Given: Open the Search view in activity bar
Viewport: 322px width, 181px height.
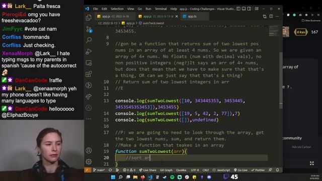Looking at the screenshot, I should [x=89, y=40].
